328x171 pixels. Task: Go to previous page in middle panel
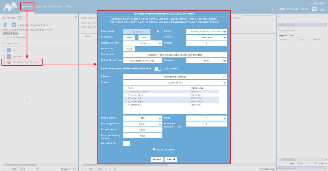[x=85, y=169]
